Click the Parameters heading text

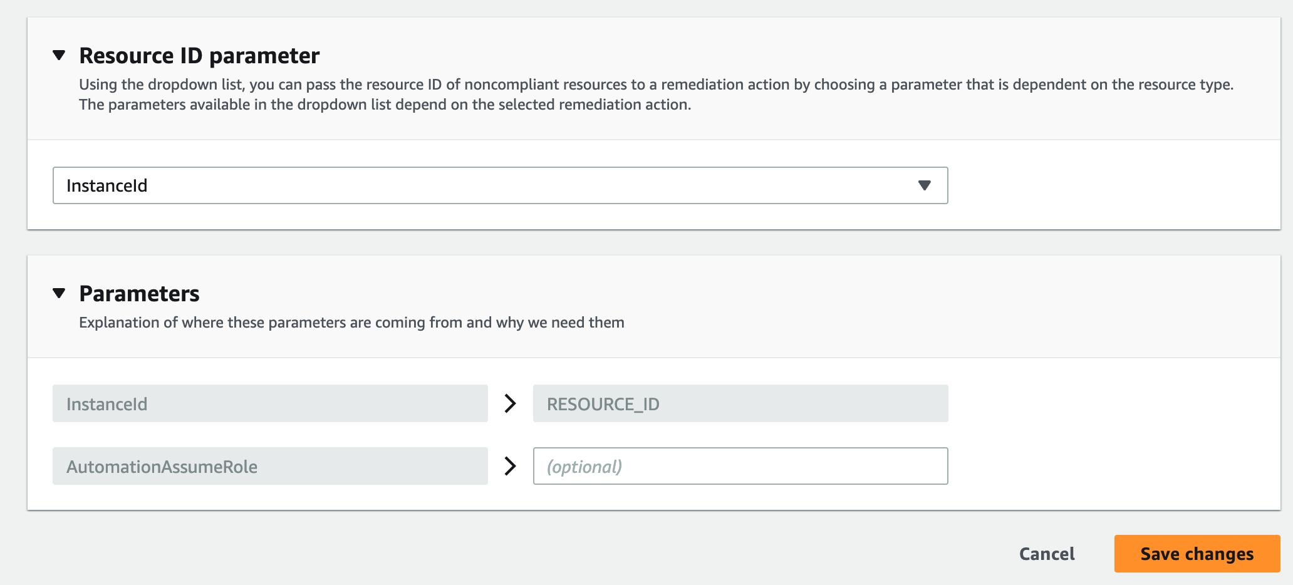(139, 294)
